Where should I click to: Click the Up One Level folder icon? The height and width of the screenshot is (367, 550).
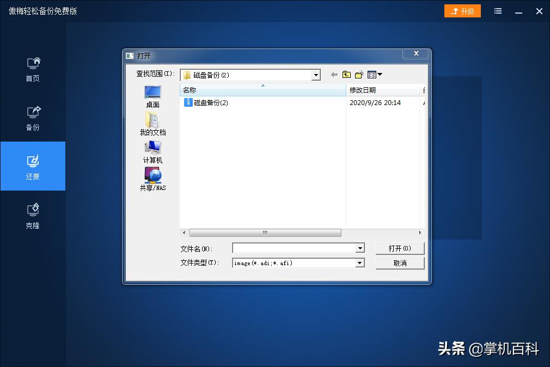tap(346, 74)
